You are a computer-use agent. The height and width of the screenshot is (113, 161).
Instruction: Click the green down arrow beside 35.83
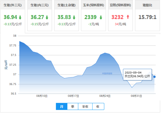[x=74, y=17]
